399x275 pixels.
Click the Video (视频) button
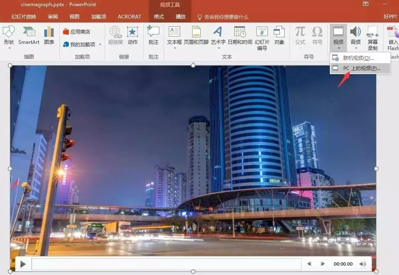[338, 37]
